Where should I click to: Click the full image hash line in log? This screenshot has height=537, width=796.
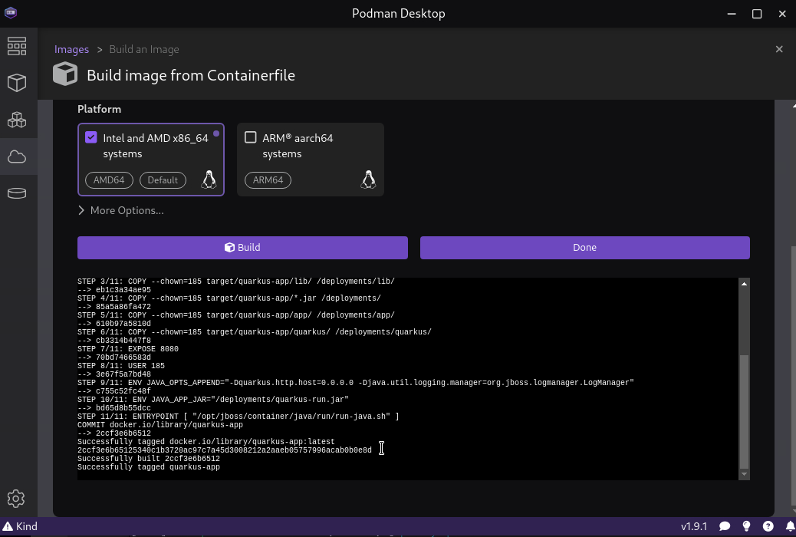(225, 450)
